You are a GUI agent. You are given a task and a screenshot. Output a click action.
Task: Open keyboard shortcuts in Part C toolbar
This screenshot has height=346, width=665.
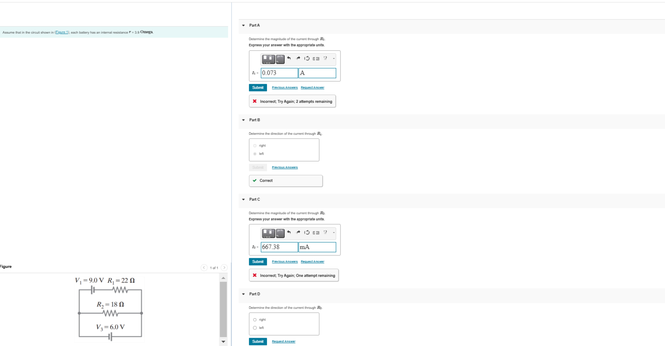coord(316,233)
